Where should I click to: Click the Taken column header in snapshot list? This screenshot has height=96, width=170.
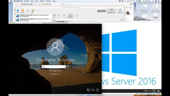click(x=122, y=20)
